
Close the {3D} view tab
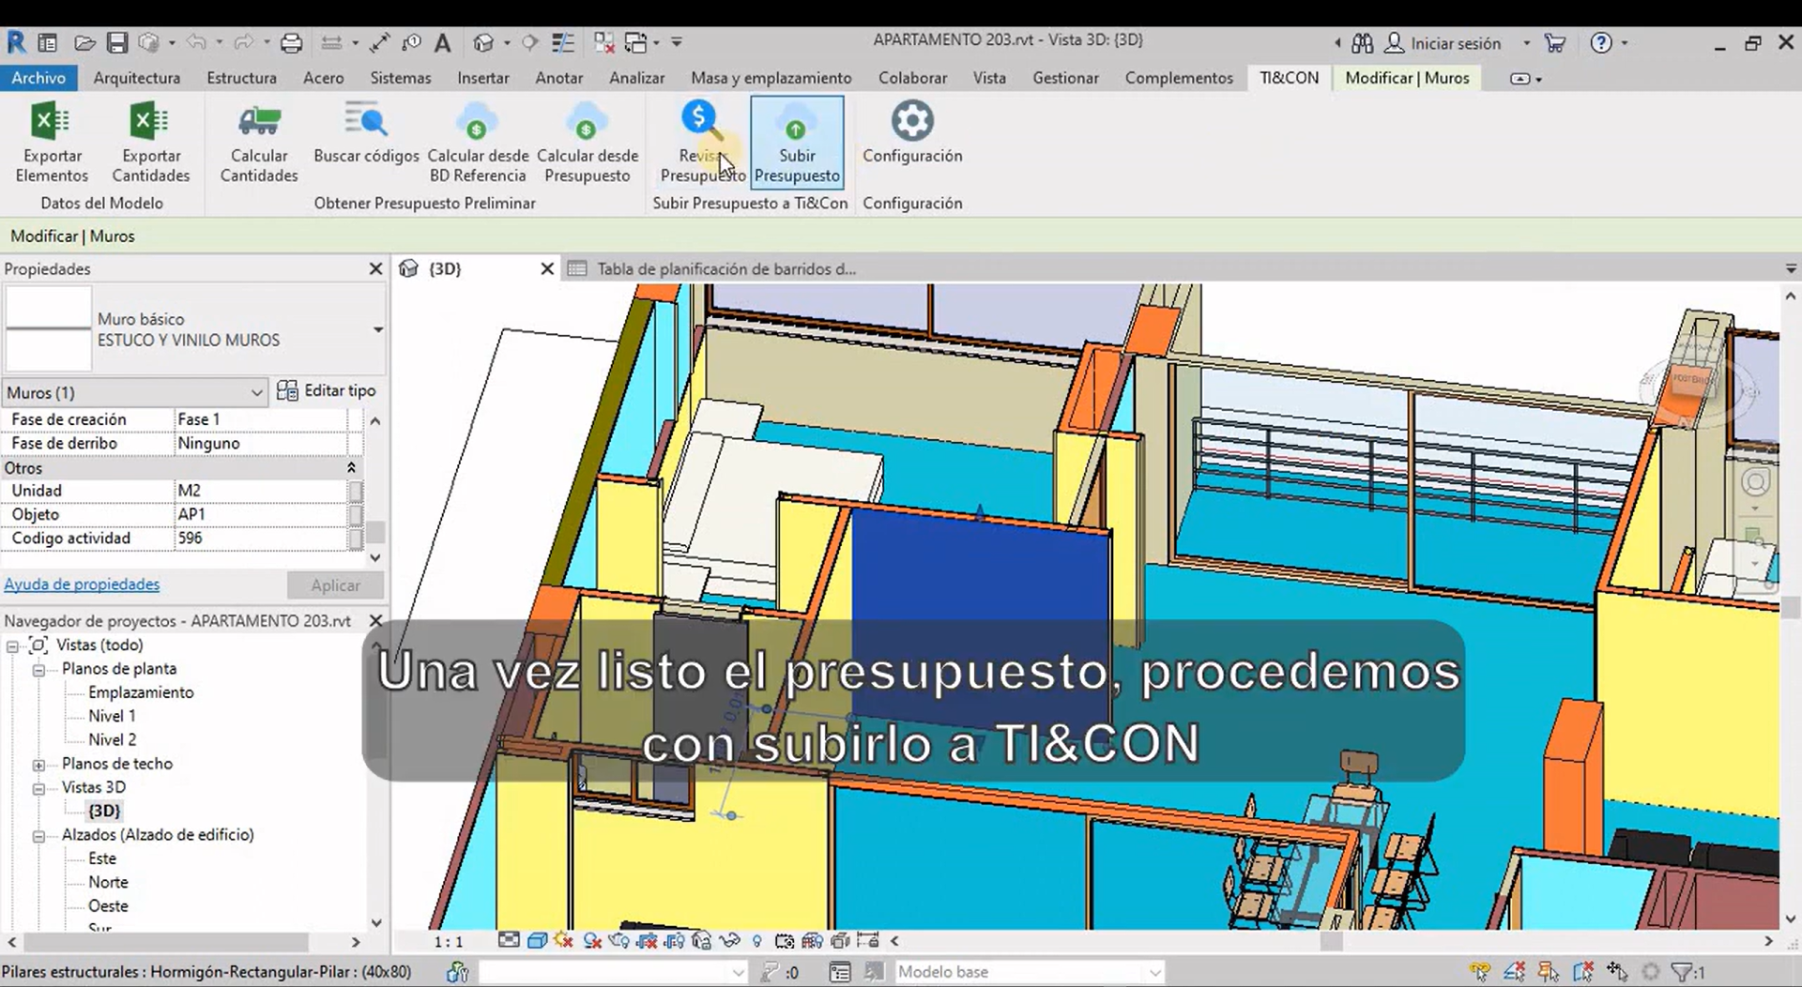pyautogui.click(x=548, y=269)
